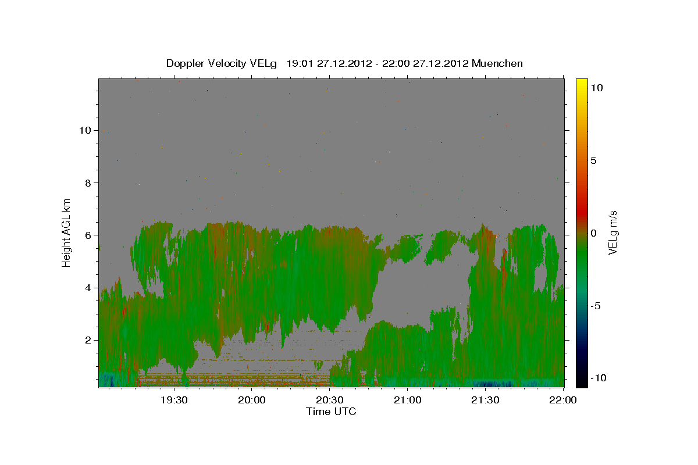The image size is (698, 465).
Task: Click the 21:30 time tick label
Action: coord(485,400)
